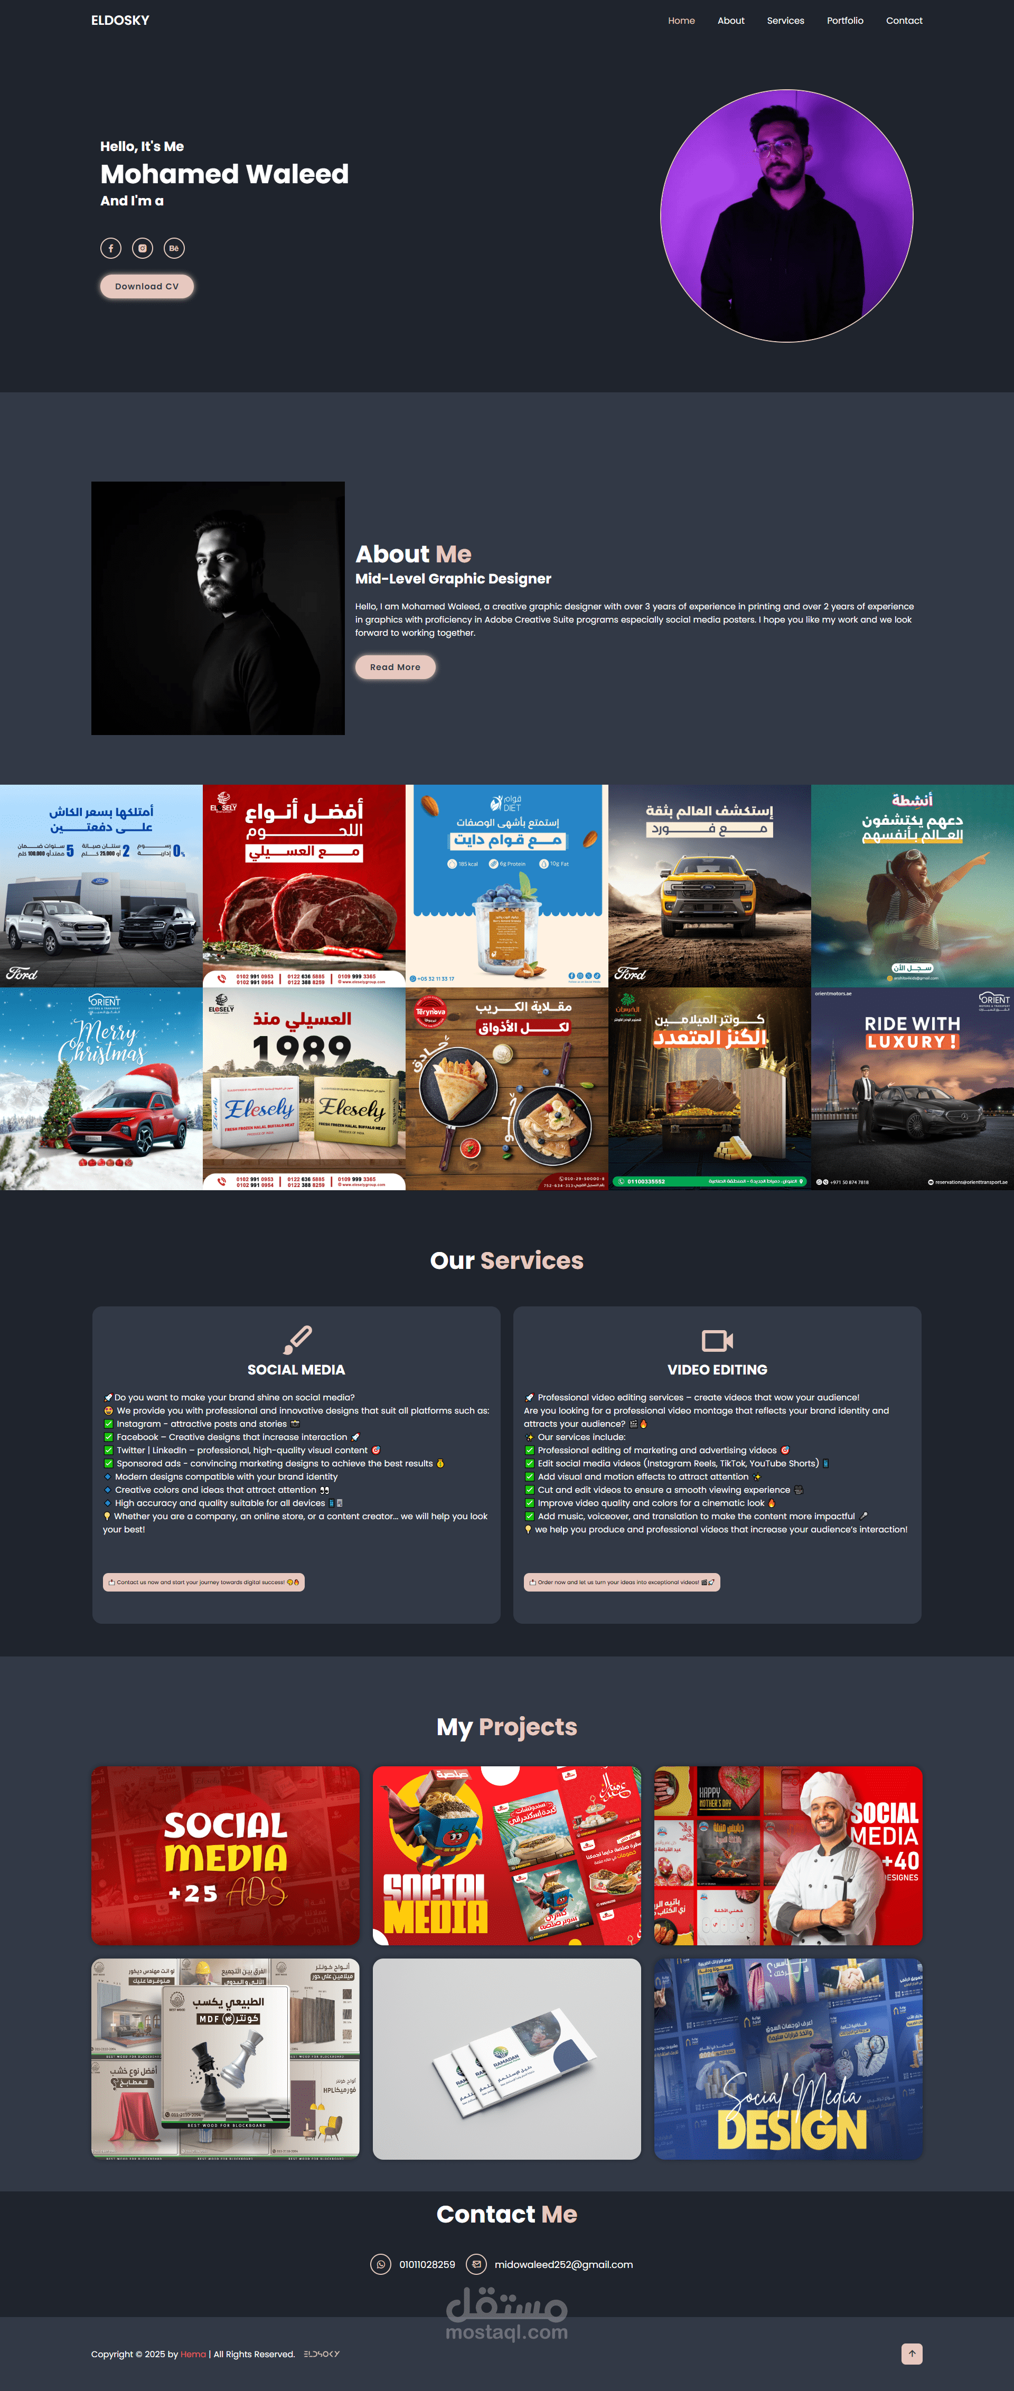1014x2391 pixels.
Task: Click the Video Editing camera icon
Action: pyautogui.click(x=717, y=1339)
